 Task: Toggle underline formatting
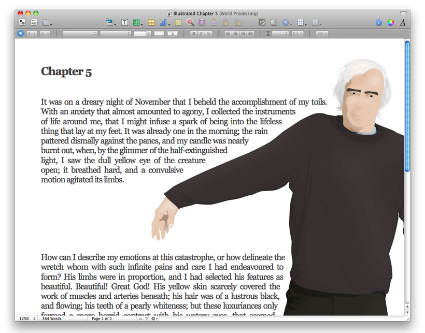point(208,33)
